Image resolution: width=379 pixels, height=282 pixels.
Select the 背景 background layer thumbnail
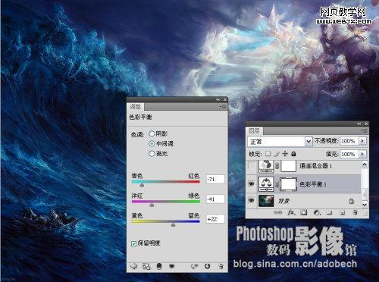pos(266,201)
